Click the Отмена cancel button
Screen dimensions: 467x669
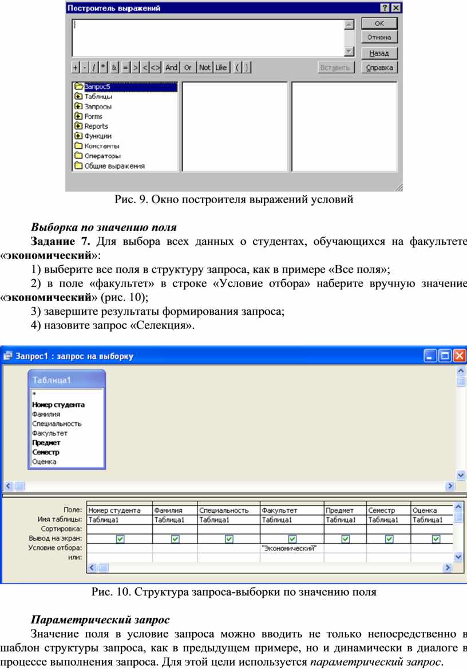click(x=379, y=37)
